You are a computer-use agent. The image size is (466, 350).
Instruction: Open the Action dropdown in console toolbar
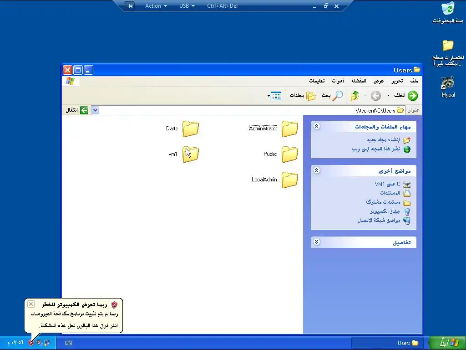[156, 6]
